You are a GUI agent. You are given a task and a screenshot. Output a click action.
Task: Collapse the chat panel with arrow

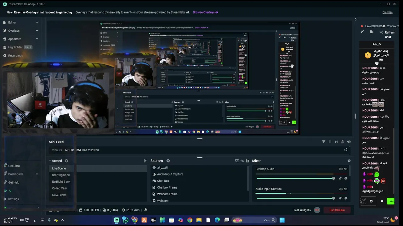[356, 19]
